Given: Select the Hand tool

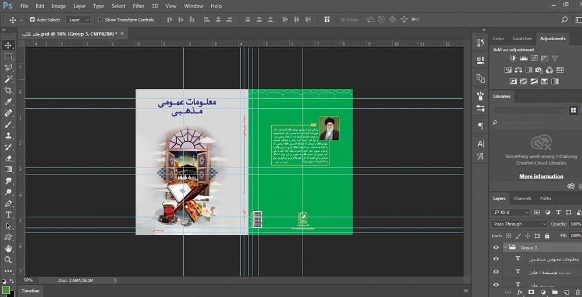Looking at the screenshot, I should (x=8, y=248).
